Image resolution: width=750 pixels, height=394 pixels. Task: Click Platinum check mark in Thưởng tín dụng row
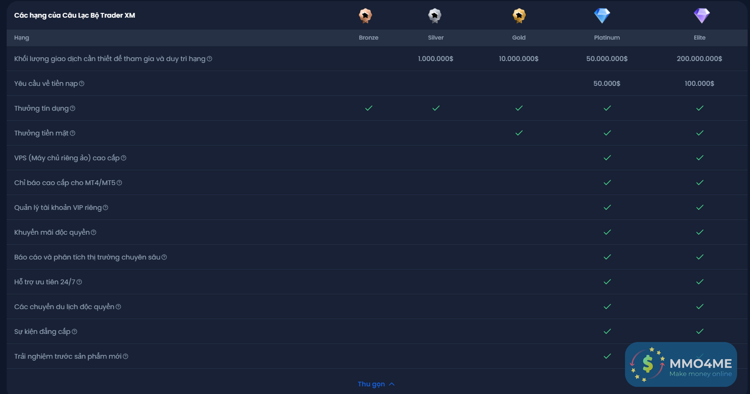[x=607, y=108]
